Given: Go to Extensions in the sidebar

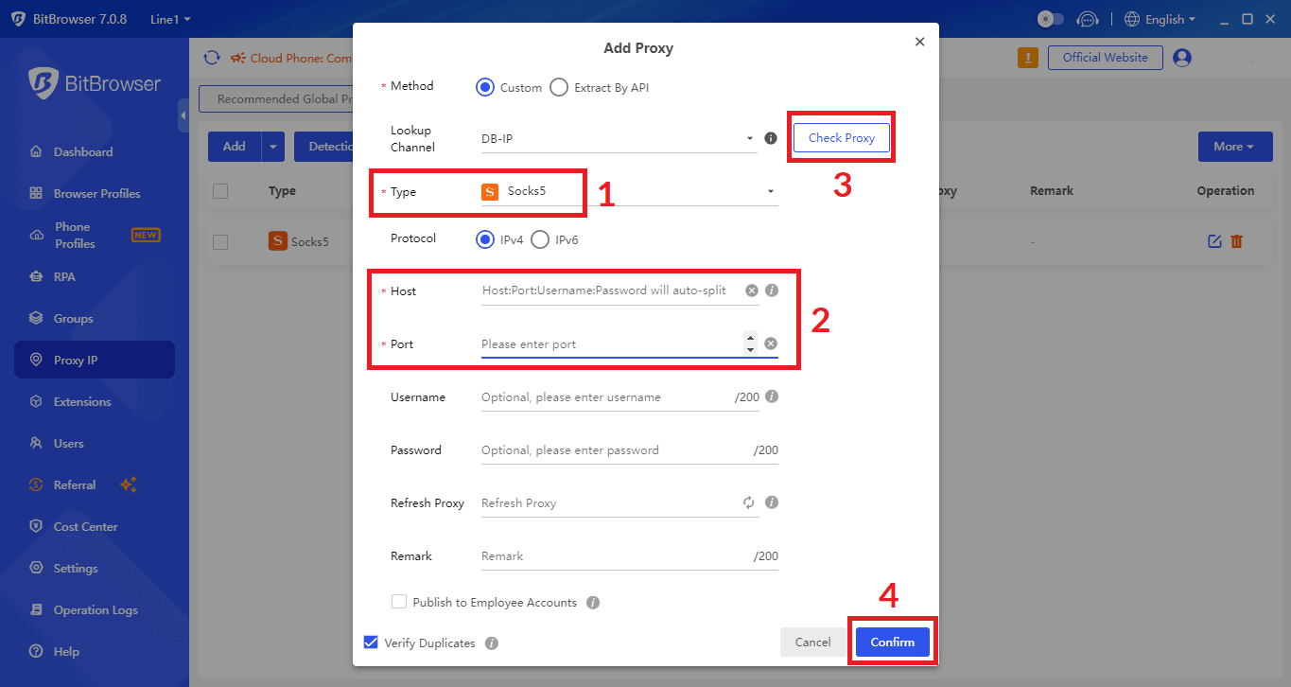Looking at the screenshot, I should point(82,402).
